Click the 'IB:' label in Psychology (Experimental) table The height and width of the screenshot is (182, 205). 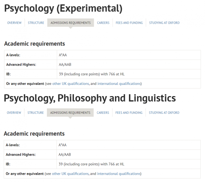click(x=8, y=74)
